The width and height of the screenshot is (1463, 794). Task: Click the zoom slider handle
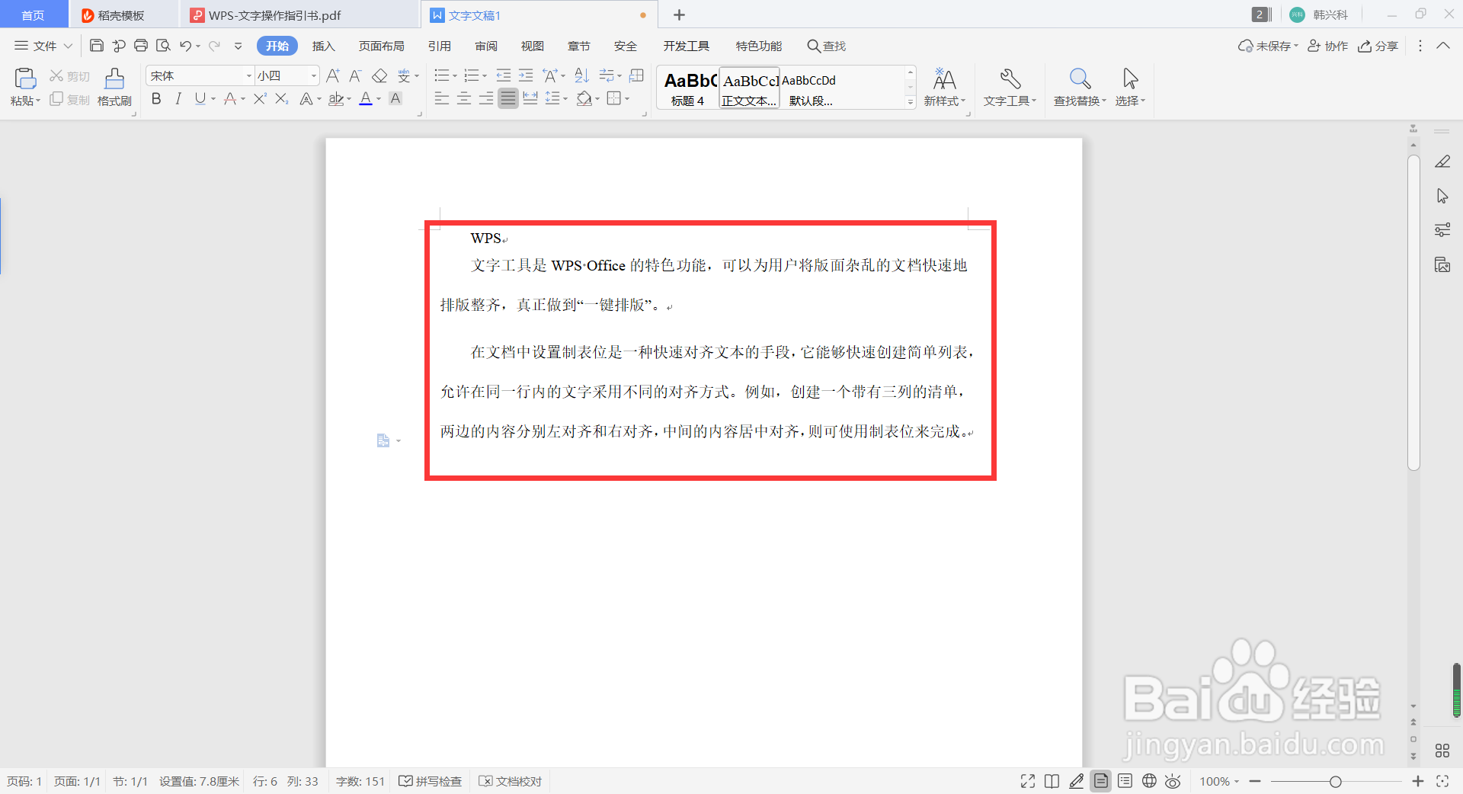coord(1335,781)
